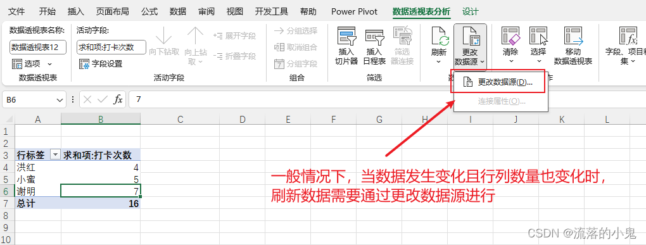Viewport: 646px width, 245px height.
Task: Insert a timeline with 插入日程表
Action: click(374, 46)
